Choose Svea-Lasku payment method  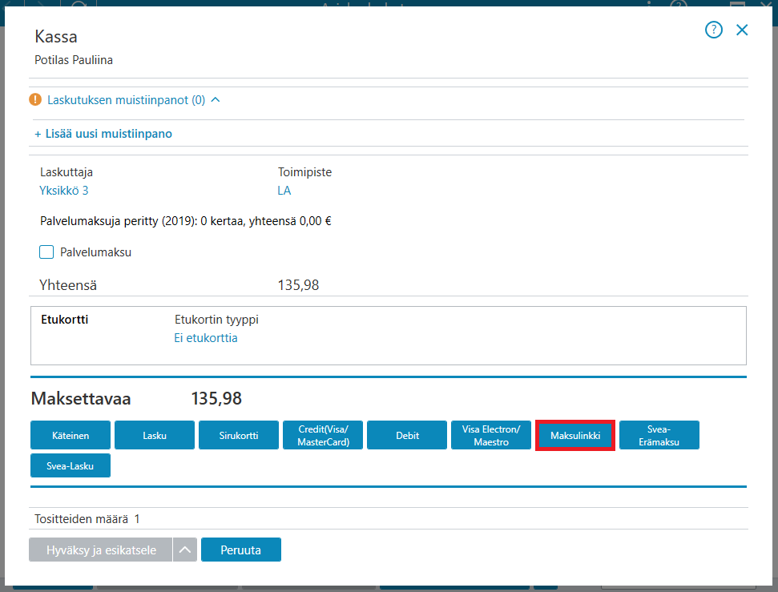(71, 465)
